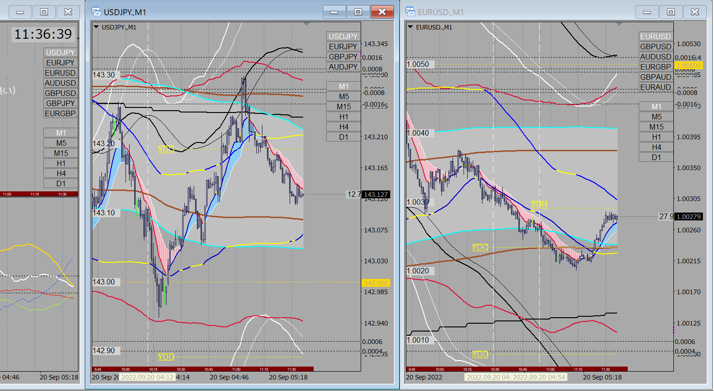Click the USDJPY chart window icon
Image resolution: width=714 pixels, height=391 pixels.
(x=96, y=12)
